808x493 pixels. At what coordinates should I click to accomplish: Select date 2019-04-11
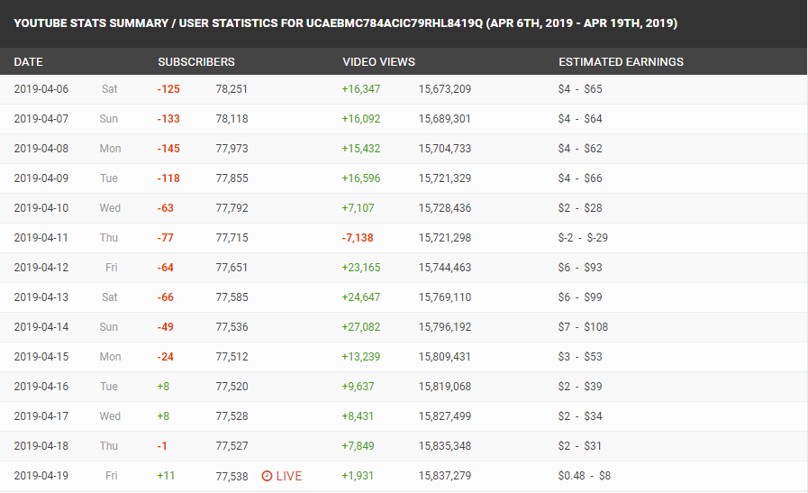point(41,238)
